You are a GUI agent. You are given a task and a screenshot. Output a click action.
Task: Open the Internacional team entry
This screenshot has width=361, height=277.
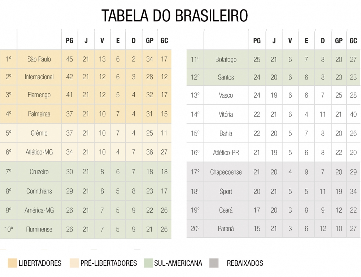tap(39, 77)
